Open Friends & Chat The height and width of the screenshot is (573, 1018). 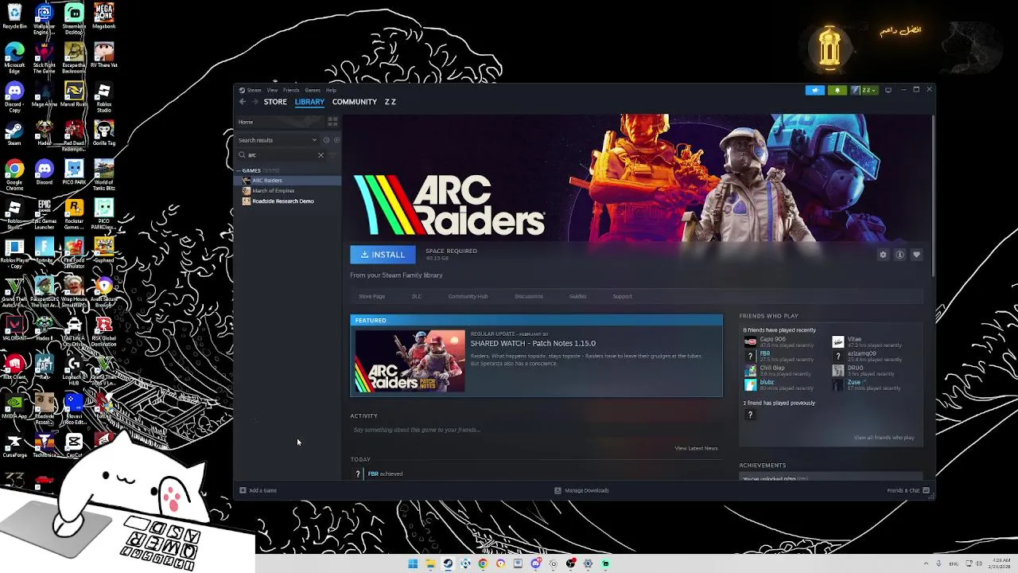coord(907,490)
